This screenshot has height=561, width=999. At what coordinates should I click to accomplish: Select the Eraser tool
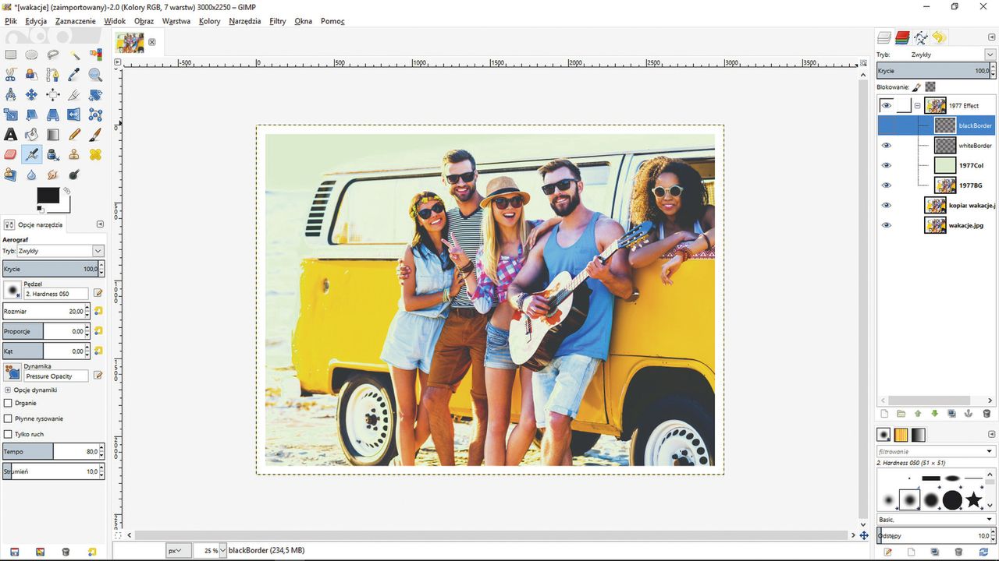(11, 154)
